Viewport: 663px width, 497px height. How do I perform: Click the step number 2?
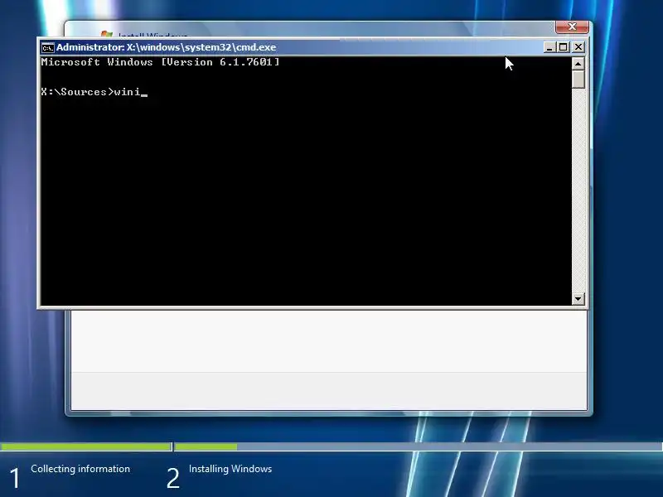173,478
